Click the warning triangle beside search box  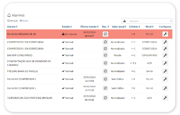pos(124,21)
